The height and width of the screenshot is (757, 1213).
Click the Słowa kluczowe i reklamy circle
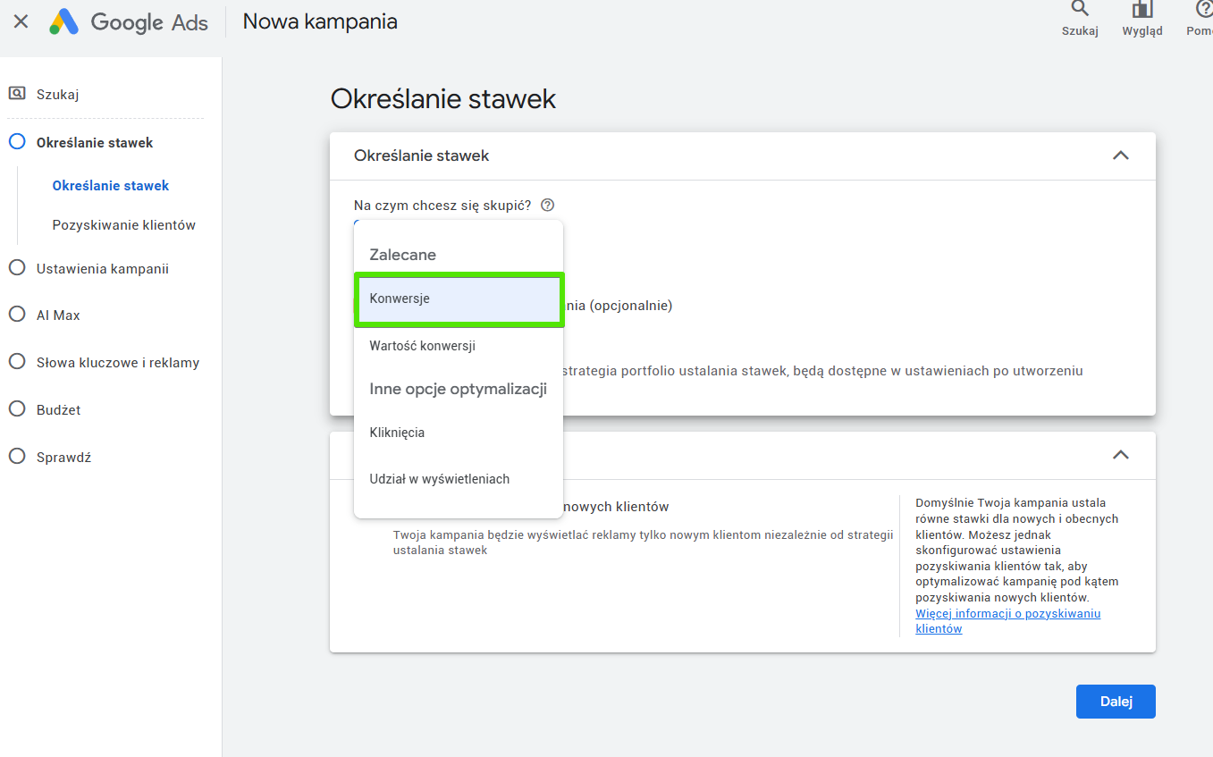pyautogui.click(x=17, y=362)
